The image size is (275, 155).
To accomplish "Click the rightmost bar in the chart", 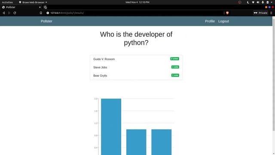I will pos(162,142).
